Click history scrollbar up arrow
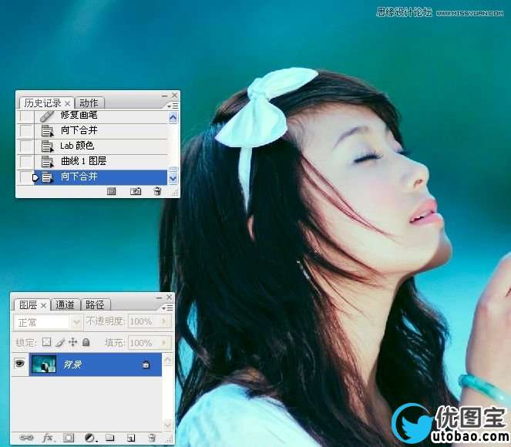The height and width of the screenshot is (447, 511). tap(173, 117)
